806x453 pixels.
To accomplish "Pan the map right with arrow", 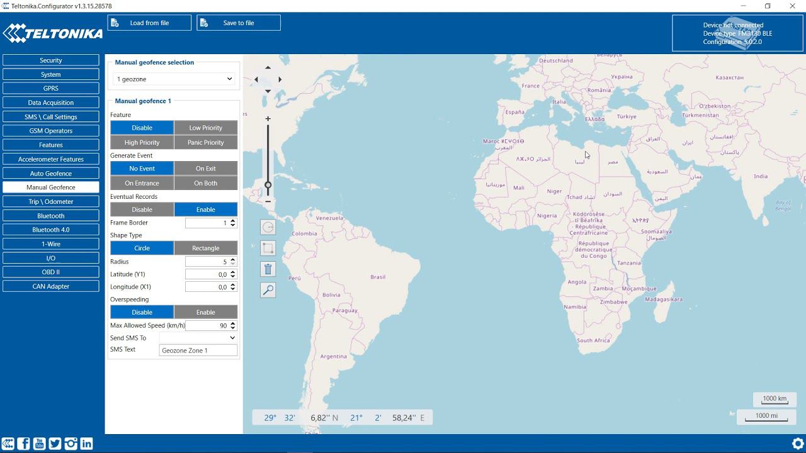I will [x=280, y=79].
